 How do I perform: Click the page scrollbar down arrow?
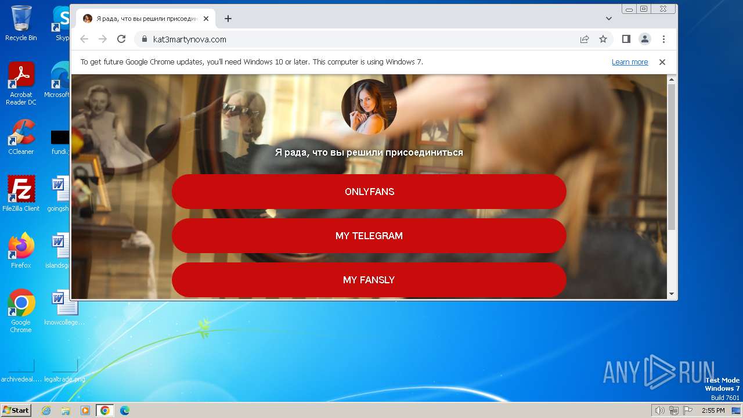(x=672, y=294)
